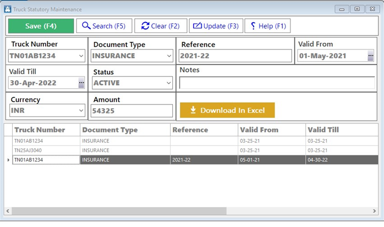Click the Notes input field
Image resolution: width=384 pixels, height=227 pixels.
click(x=277, y=82)
